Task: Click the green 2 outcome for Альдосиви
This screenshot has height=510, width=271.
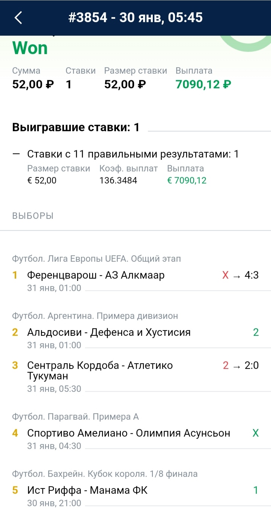Action: pos(256,332)
